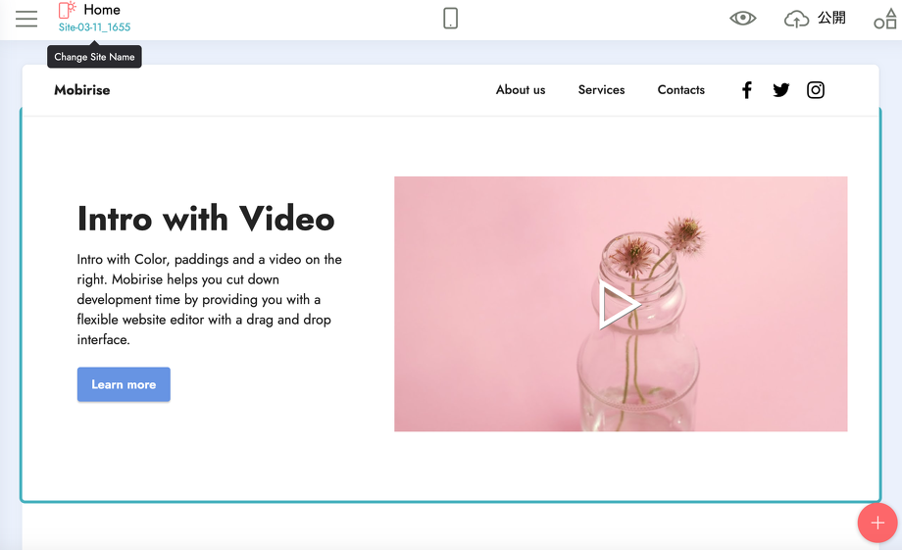
Task: Add a new block with red plus button
Action: coord(877,523)
